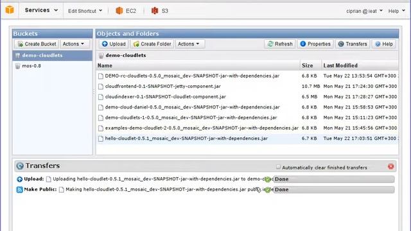411x231 pixels.
Task: Open the Services dropdown menu
Action: coord(41,10)
